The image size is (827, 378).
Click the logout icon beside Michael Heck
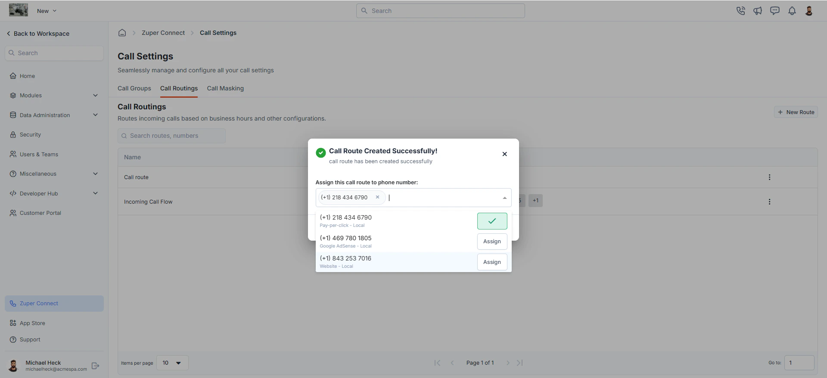pyautogui.click(x=96, y=366)
